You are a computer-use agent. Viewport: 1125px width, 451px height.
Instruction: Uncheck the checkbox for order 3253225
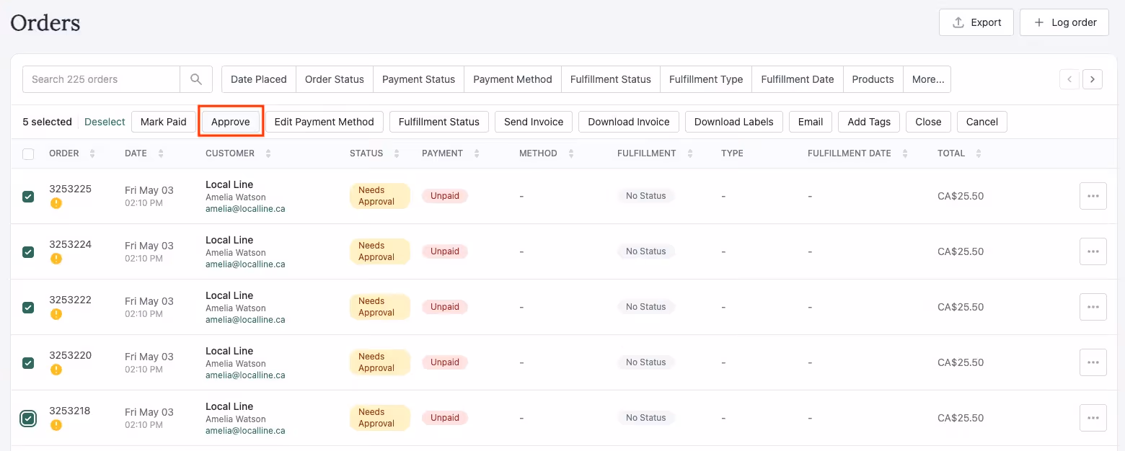[x=28, y=196]
